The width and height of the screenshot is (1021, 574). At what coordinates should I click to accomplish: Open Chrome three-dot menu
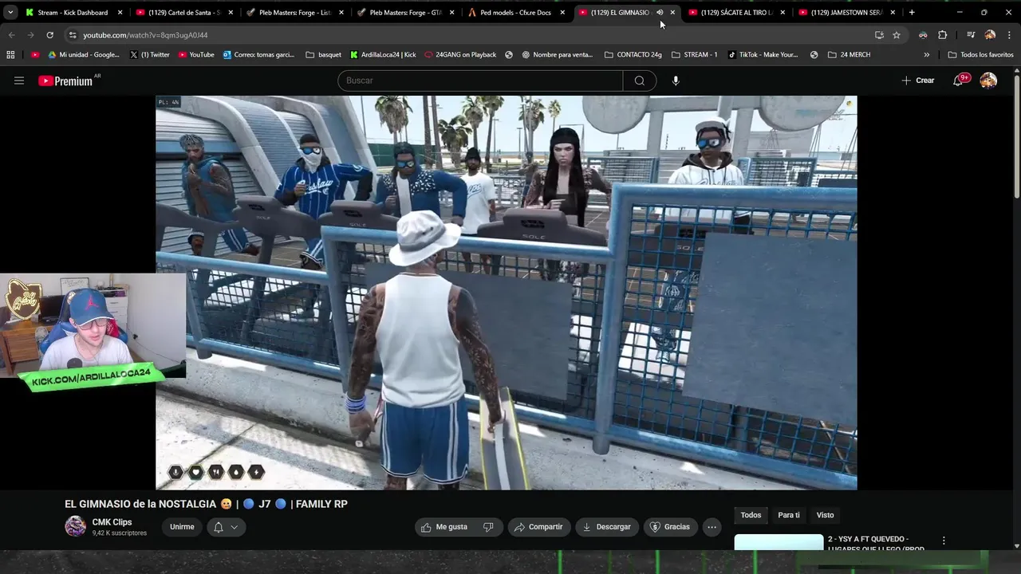click(x=1007, y=35)
